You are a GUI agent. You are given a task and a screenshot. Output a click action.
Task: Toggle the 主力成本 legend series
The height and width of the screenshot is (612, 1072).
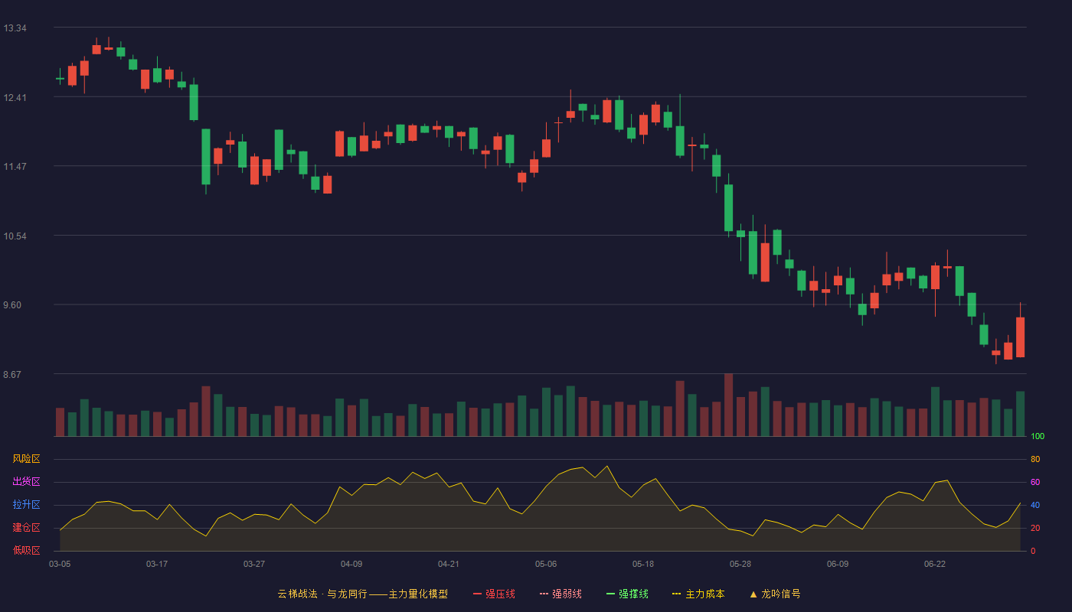coord(698,594)
